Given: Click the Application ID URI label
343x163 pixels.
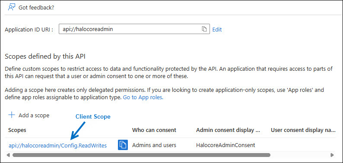Looking at the screenshot, I should point(29,29).
